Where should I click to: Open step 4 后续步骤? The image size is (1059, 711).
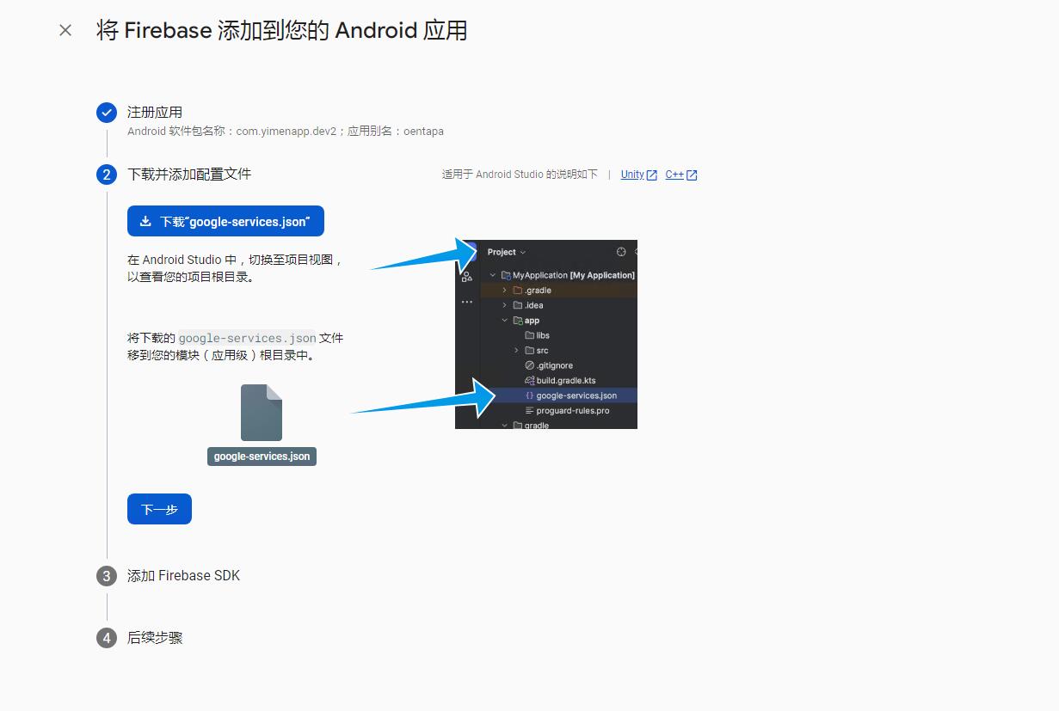pyautogui.click(x=155, y=638)
